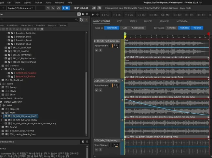Solo the SC_MM_120_arrangement track
Viewport: 212px width, 158px height.
click(x=100, y=90)
